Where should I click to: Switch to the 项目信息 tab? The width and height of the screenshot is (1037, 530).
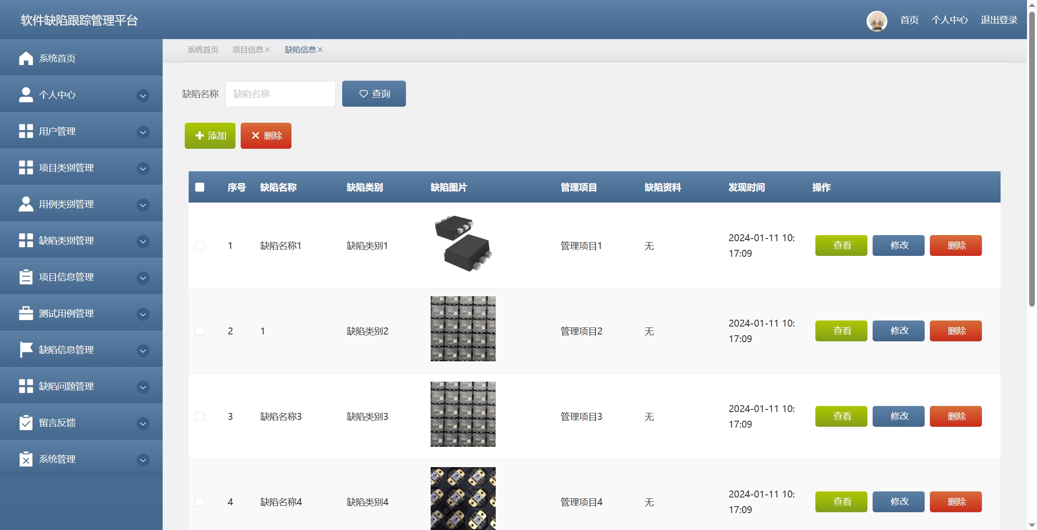[x=247, y=50]
